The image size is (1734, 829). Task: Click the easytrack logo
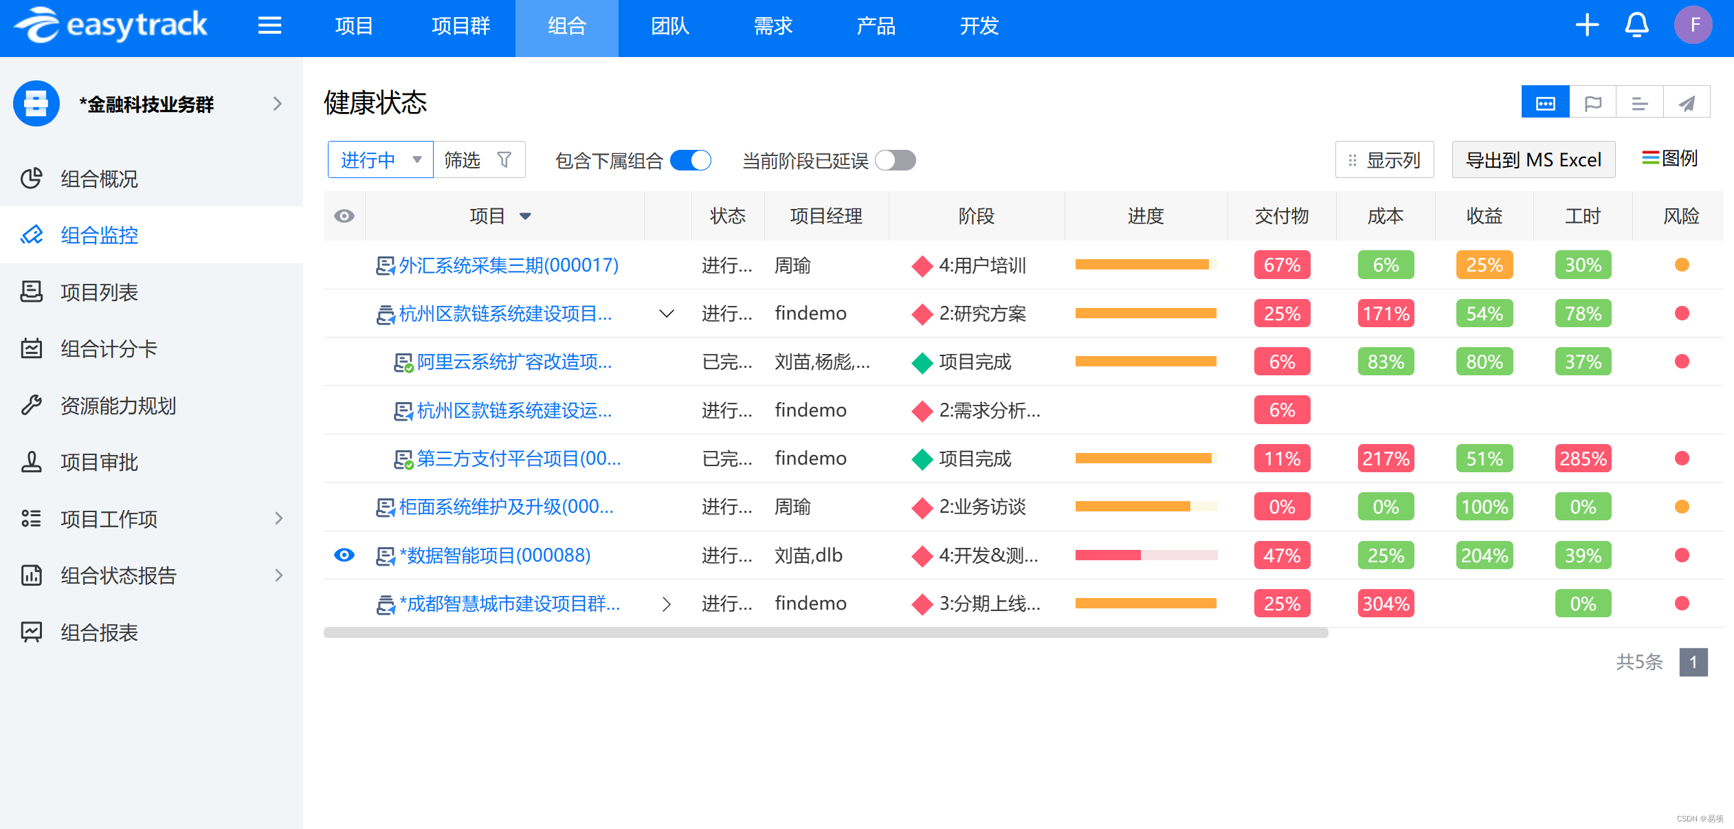click(x=111, y=25)
